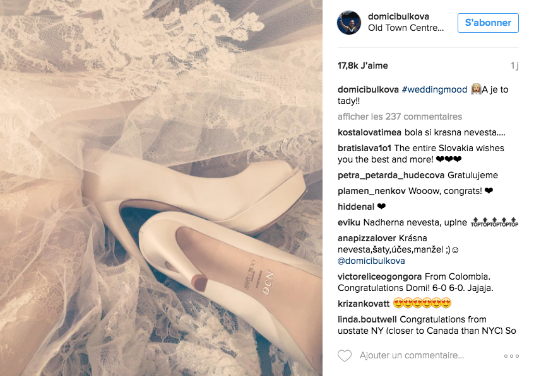Click the S'abonner follow button
534x376 pixels.
click(x=488, y=23)
